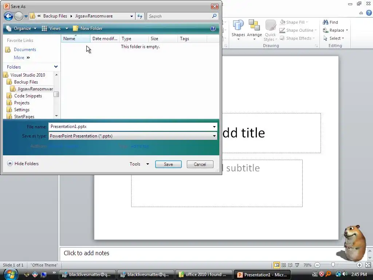The height and width of the screenshot is (280, 373).
Task: Open the address bar path dropdown
Action: (131, 16)
